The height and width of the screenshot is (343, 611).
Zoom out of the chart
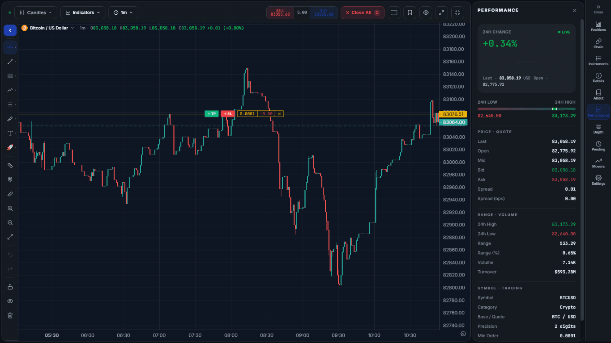(10, 223)
